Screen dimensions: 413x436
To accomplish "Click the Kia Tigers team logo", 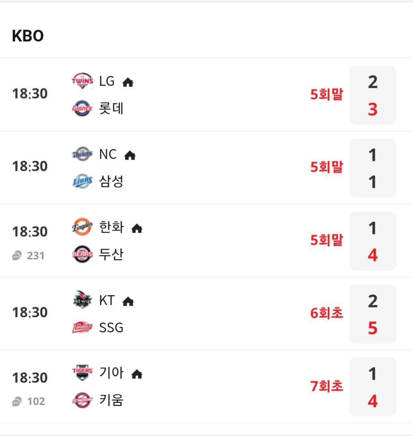I will pyautogui.click(x=83, y=373).
